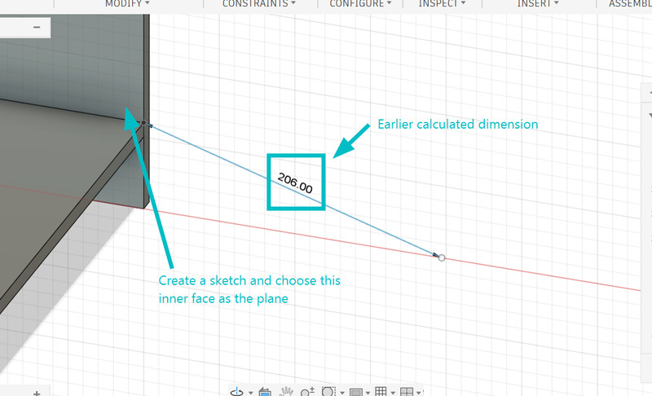Expand the Grid and Snaps dropdown arrow
652x396 pixels.
[394, 393]
